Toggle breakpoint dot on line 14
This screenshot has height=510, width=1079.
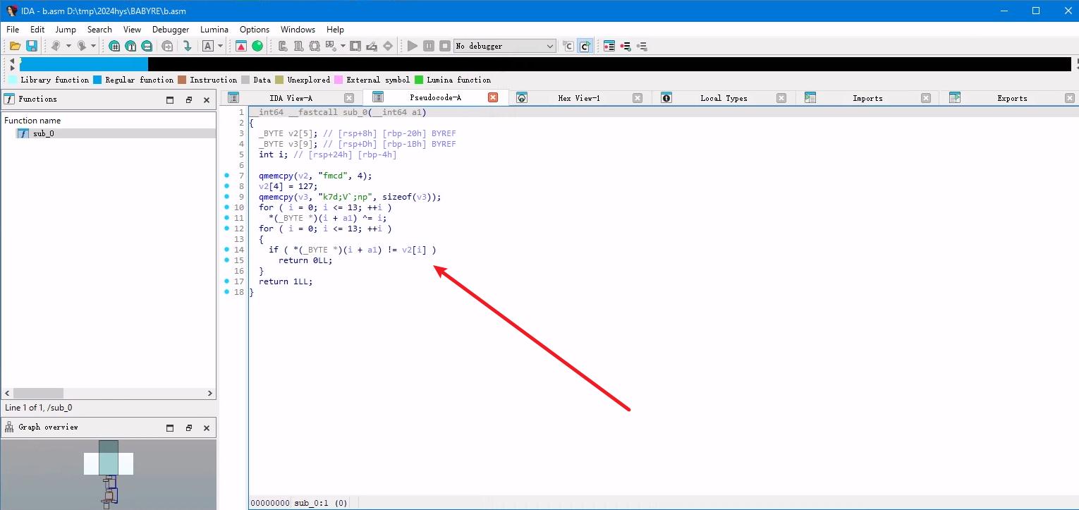tap(227, 250)
